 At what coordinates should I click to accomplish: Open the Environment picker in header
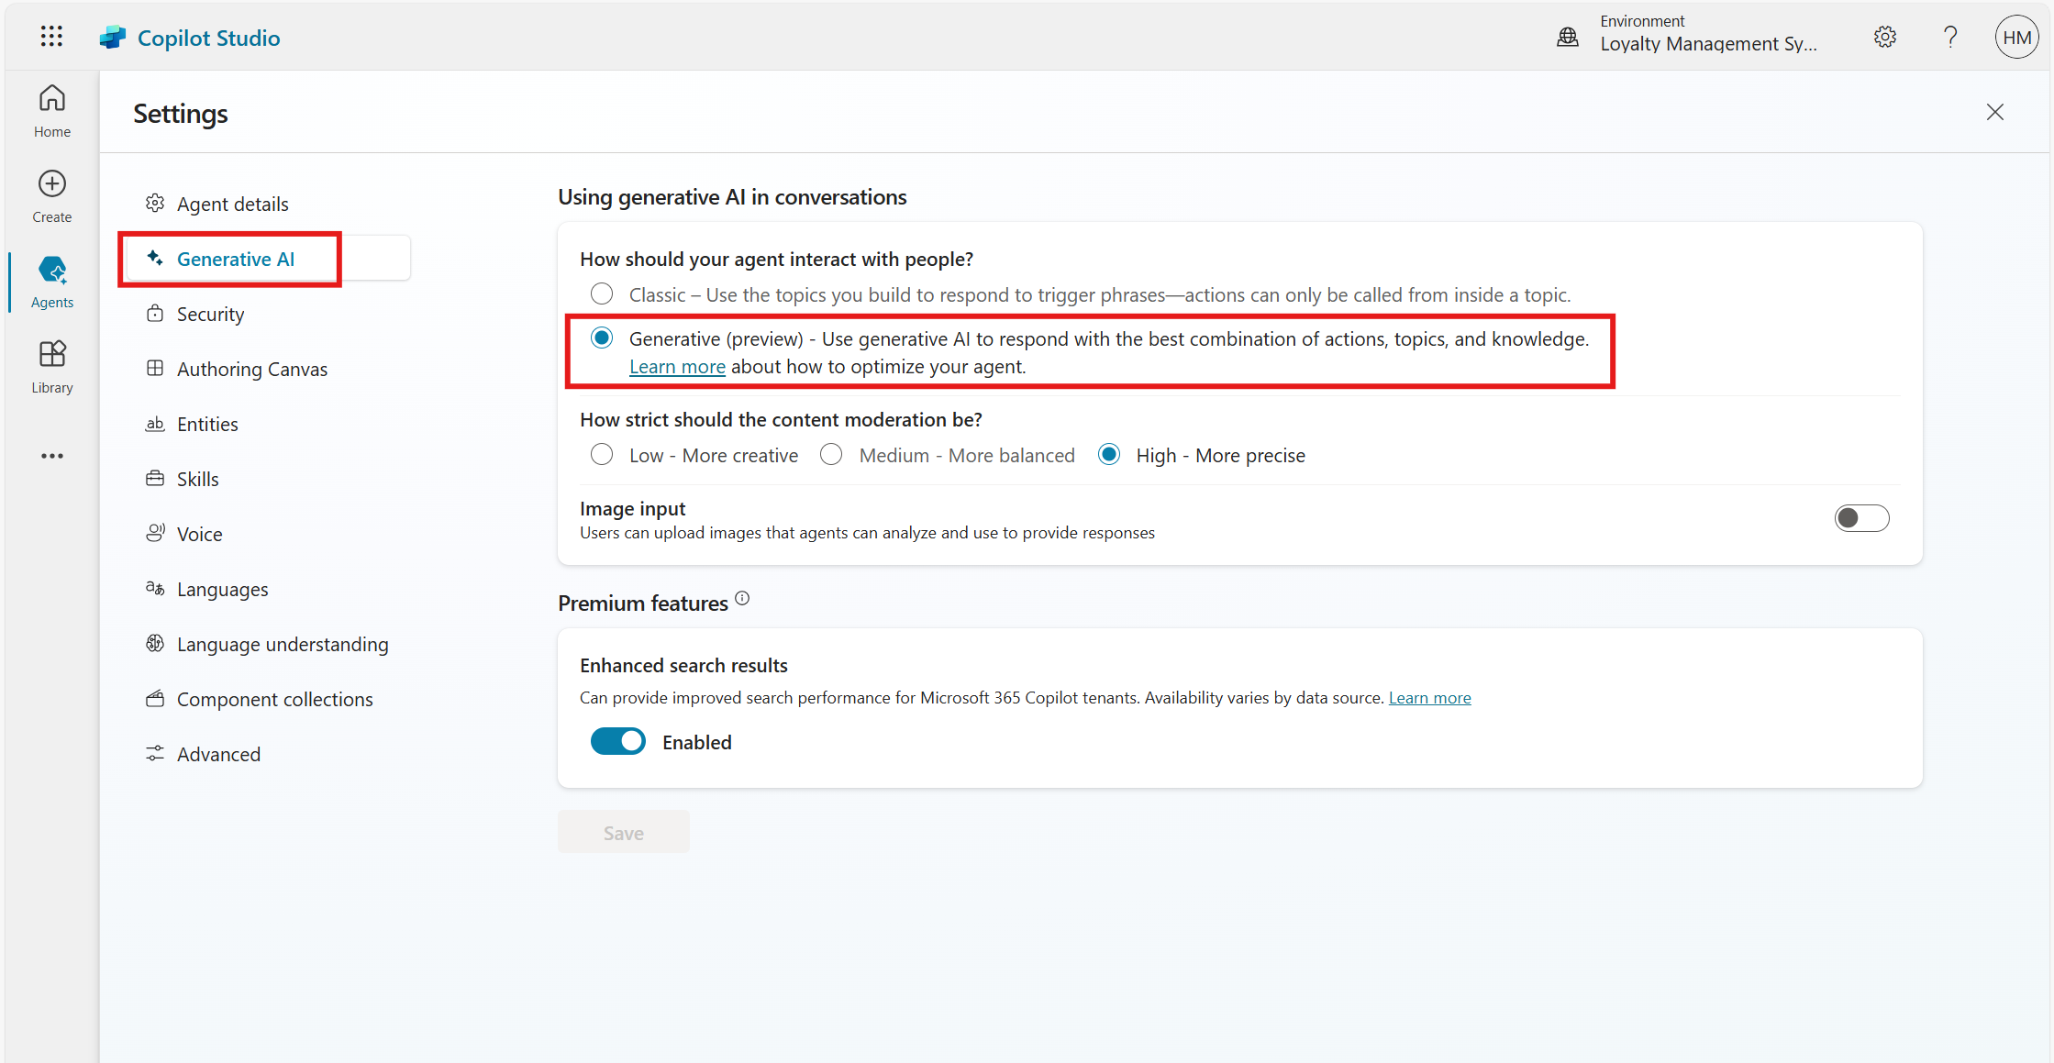1688,37
